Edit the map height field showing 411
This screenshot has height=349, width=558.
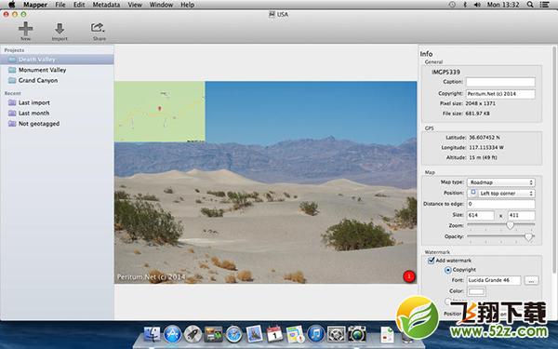click(521, 215)
